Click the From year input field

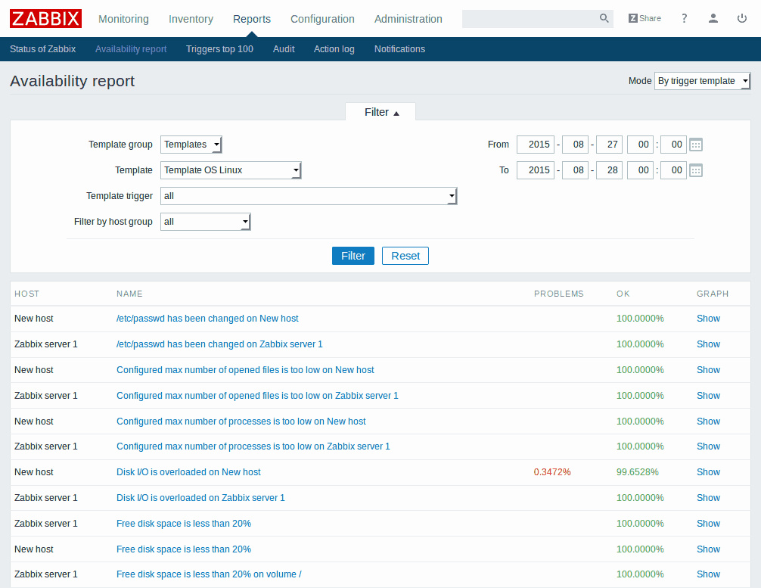[x=535, y=145]
